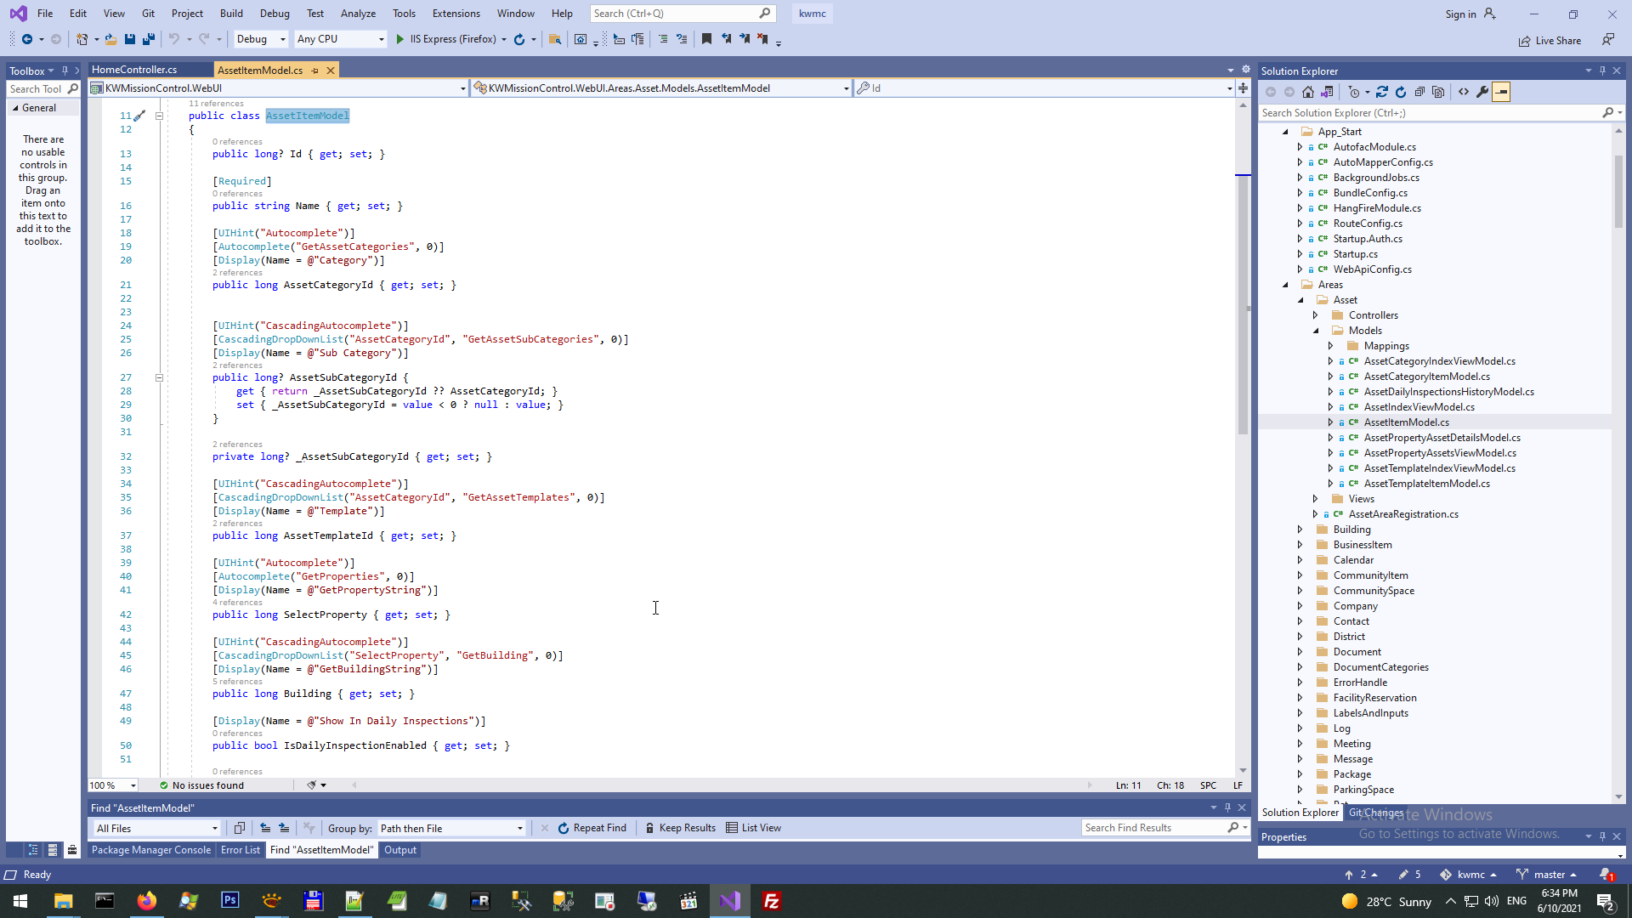This screenshot has height=918, width=1632.
Task: Toggle bookmark icon in the toolbar
Action: point(706,39)
